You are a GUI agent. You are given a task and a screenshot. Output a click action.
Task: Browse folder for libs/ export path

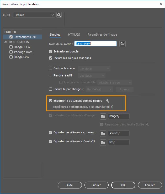(x=103, y=142)
